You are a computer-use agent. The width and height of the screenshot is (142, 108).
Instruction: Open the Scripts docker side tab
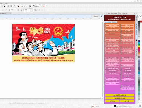pyautogui.click(x=136, y=19)
